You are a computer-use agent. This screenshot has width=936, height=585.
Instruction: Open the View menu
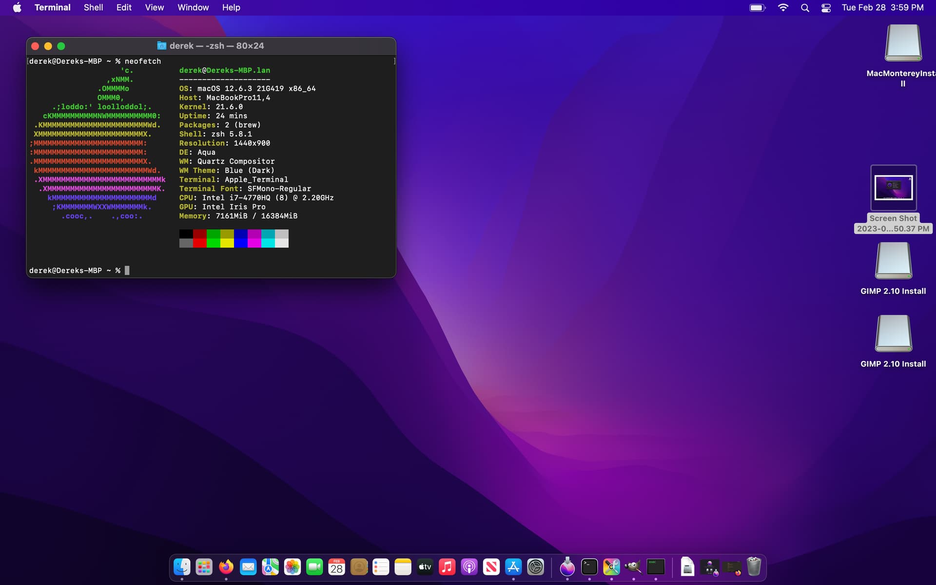coord(154,7)
